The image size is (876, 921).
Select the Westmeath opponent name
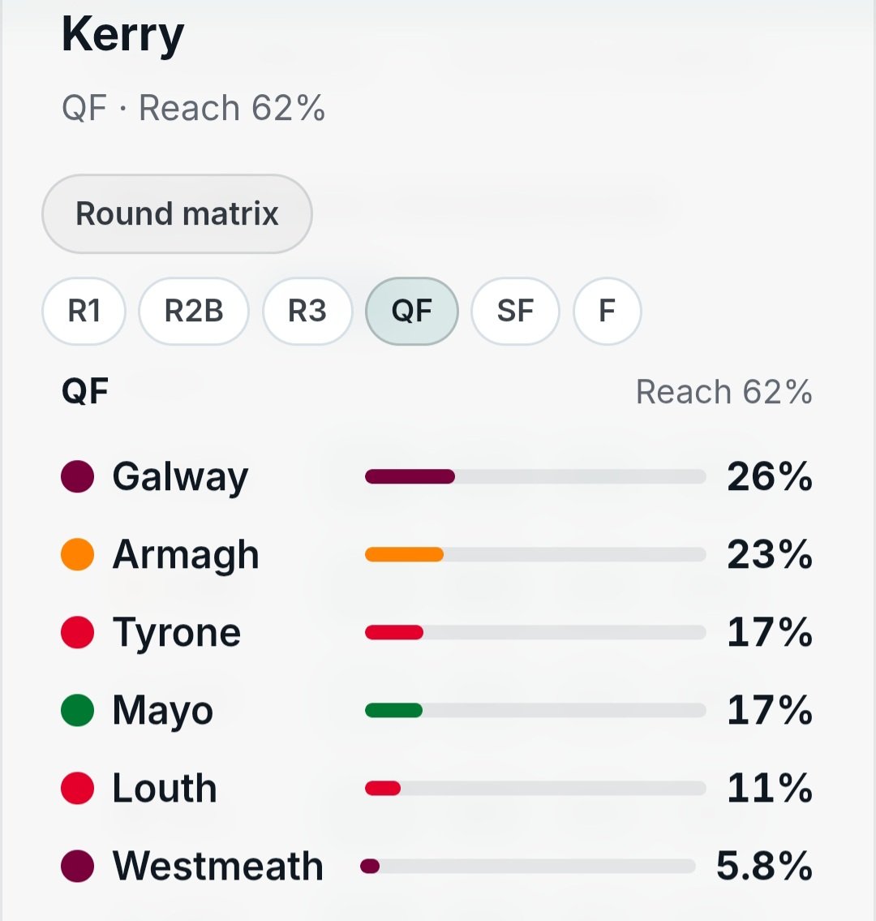[x=218, y=866]
